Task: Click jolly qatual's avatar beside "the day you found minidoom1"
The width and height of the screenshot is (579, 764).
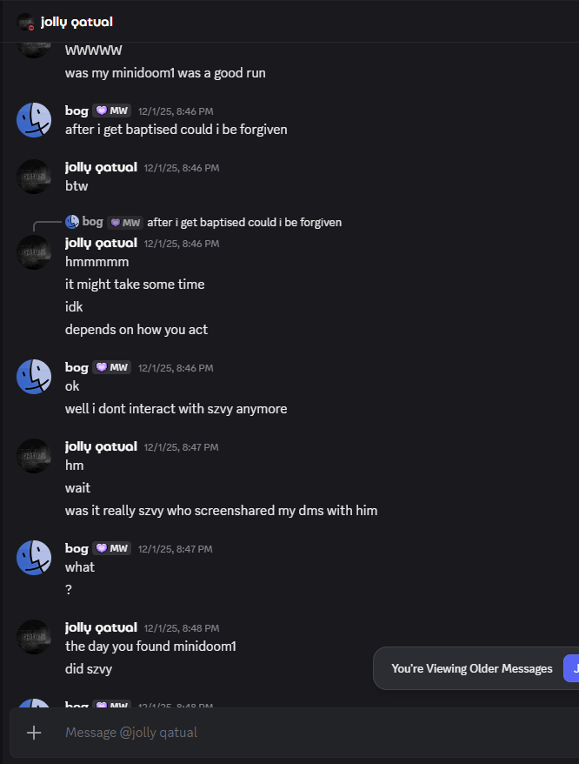Action: (x=34, y=637)
